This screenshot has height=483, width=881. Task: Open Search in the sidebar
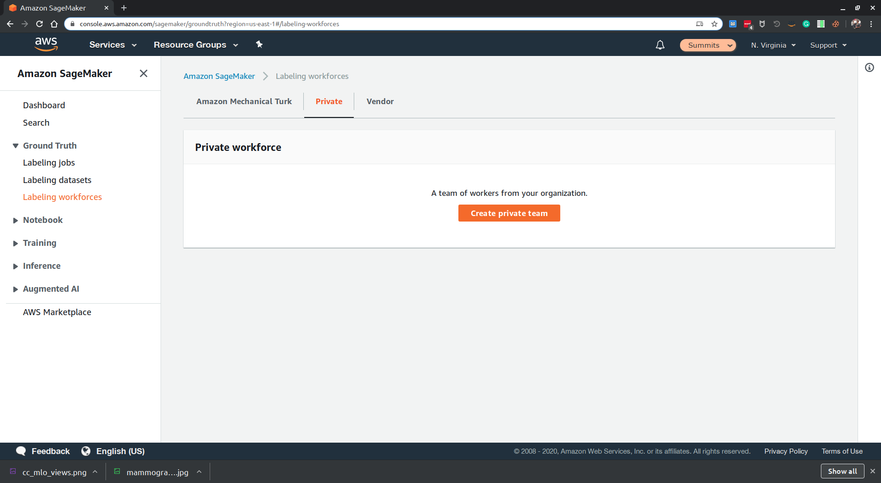36,122
